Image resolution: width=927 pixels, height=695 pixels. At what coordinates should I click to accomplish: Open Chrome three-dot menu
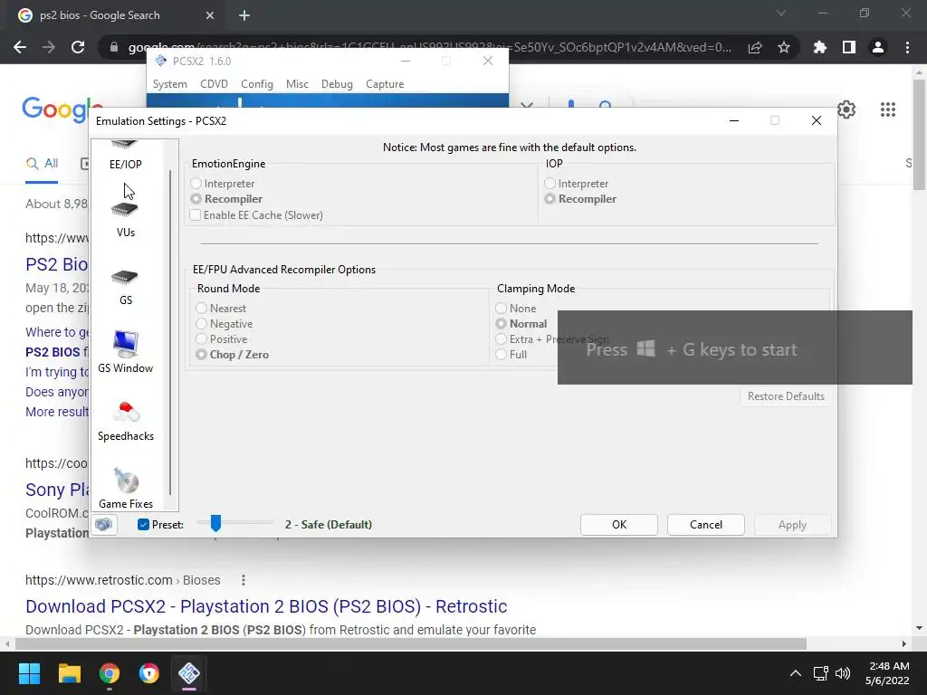[x=907, y=47]
